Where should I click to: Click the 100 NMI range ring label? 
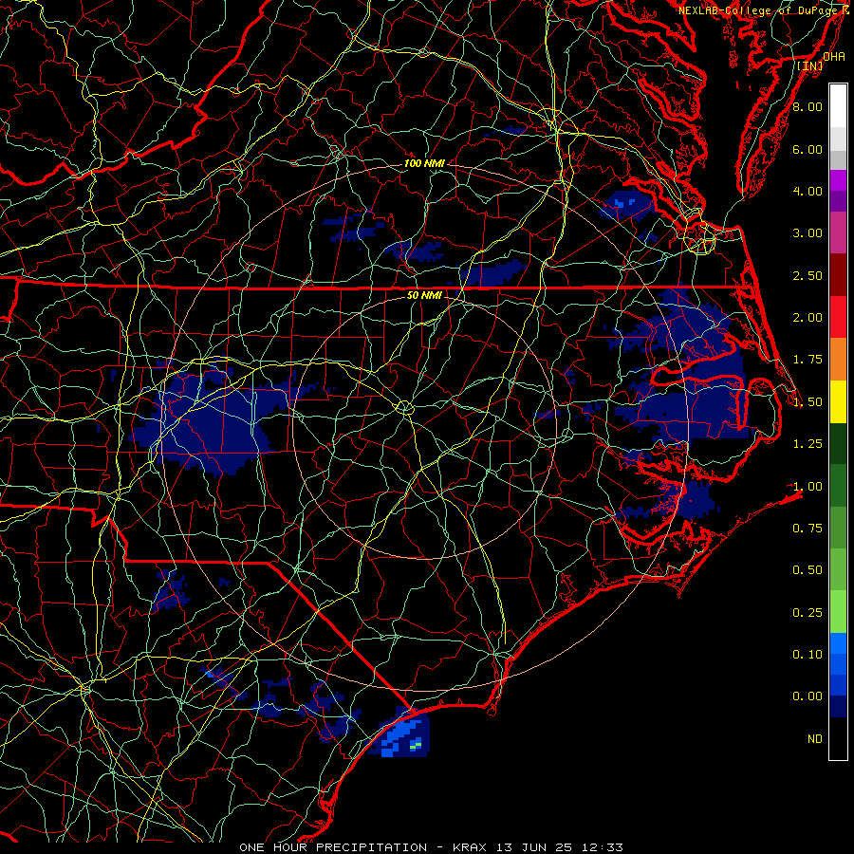click(424, 163)
